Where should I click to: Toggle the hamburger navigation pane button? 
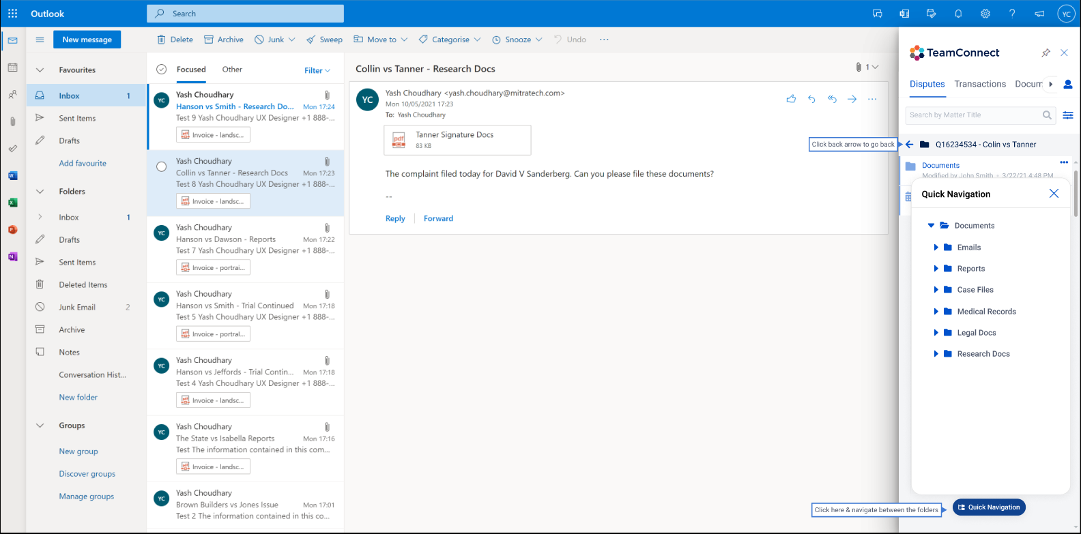[40, 40]
